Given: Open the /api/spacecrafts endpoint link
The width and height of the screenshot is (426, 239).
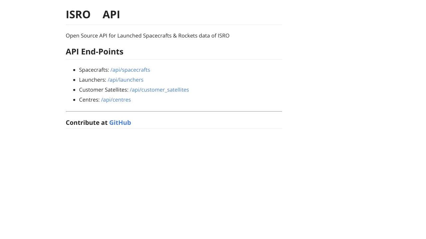Looking at the screenshot, I should (130, 70).
